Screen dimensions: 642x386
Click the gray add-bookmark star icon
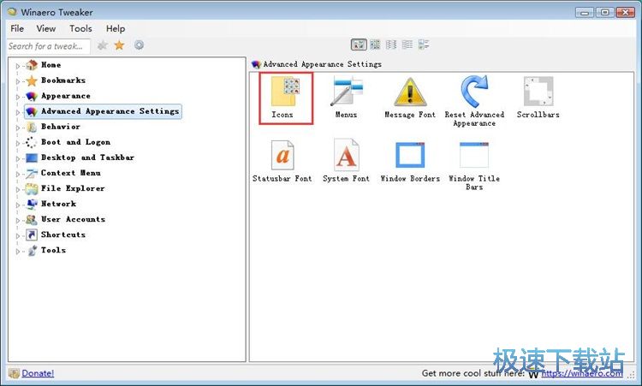point(103,45)
